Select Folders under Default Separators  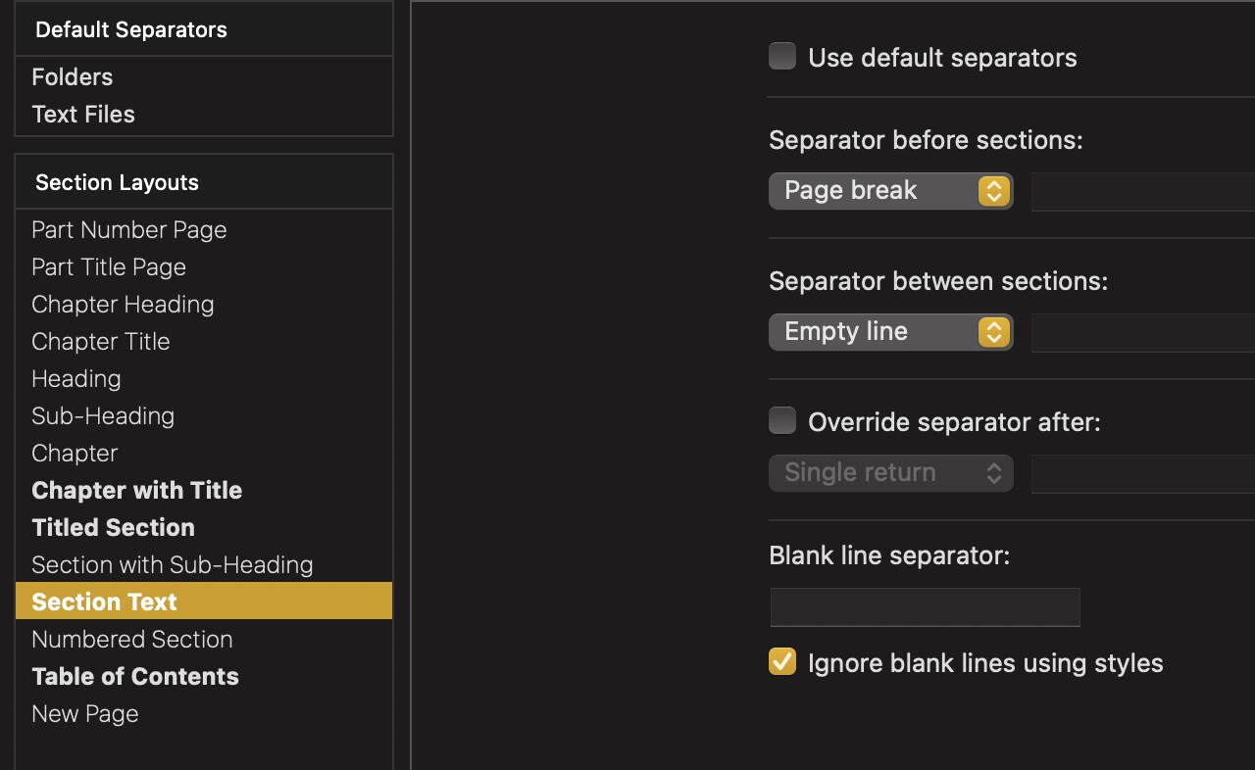(x=72, y=76)
